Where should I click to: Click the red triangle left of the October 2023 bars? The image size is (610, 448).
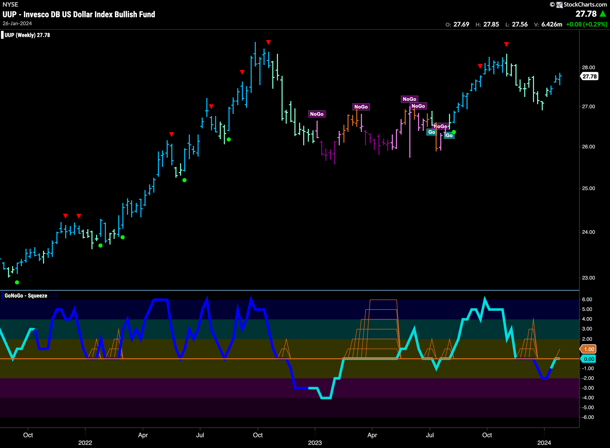tap(480, 66)
